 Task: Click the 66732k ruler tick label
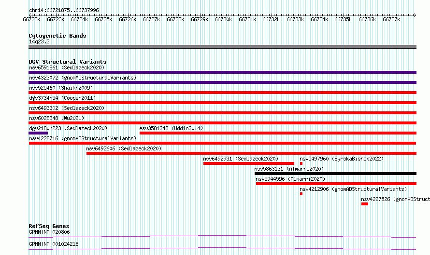271,19
